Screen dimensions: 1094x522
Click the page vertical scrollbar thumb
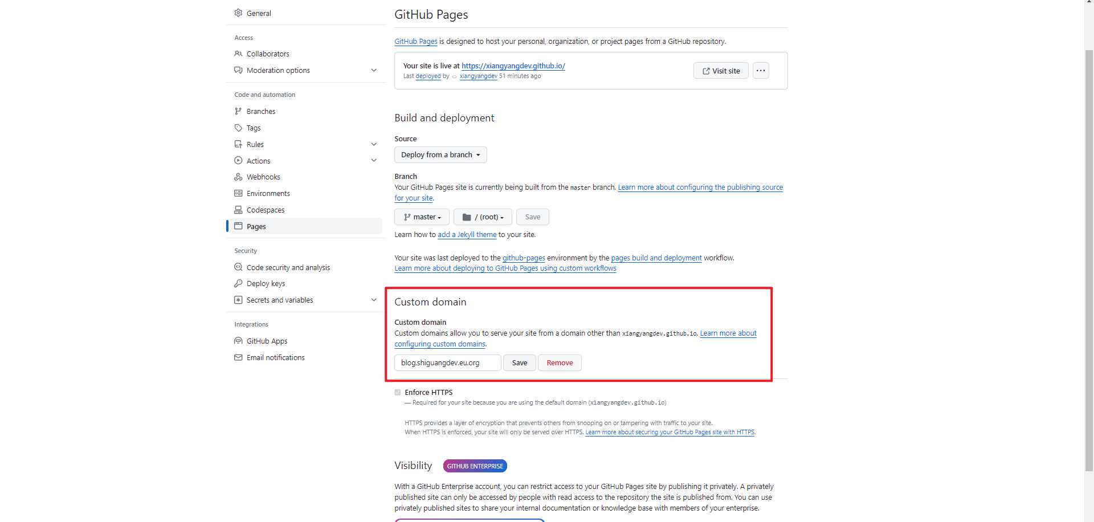tap(1089, 260)
